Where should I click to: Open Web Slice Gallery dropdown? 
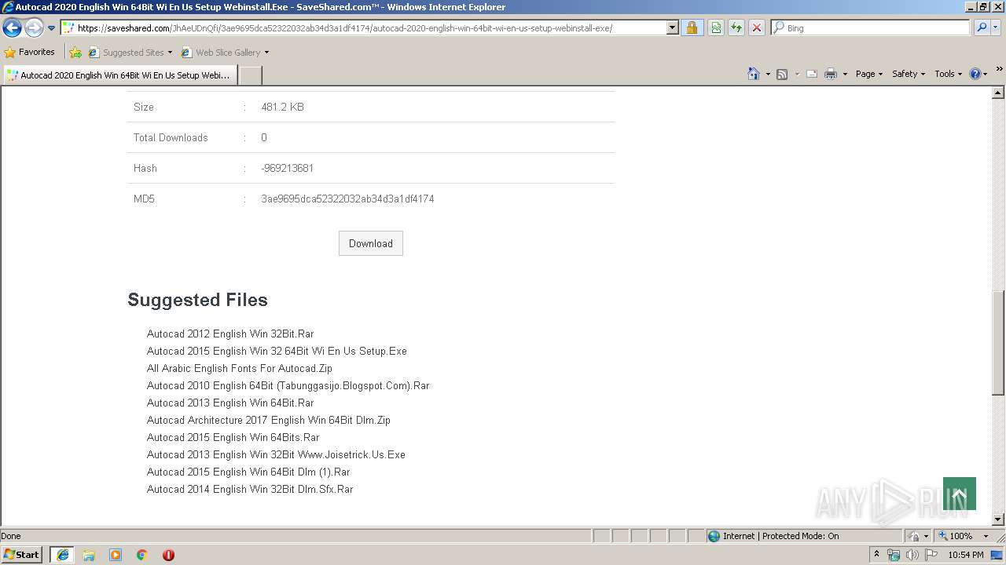[225, 53]
